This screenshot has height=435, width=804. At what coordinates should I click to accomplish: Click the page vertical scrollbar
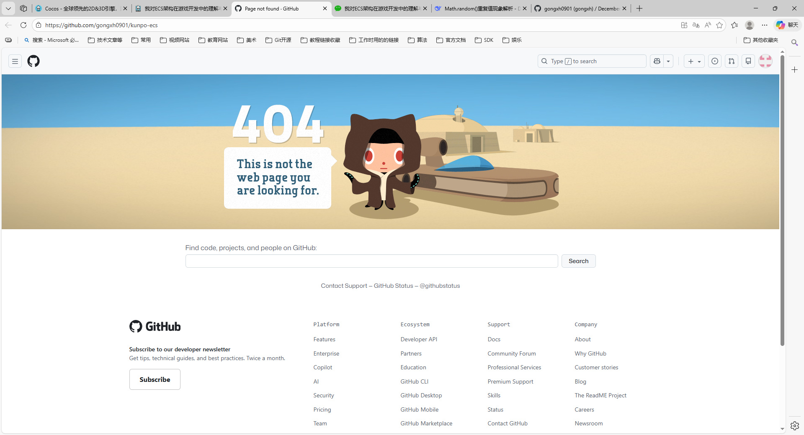(x=782, y=200)
